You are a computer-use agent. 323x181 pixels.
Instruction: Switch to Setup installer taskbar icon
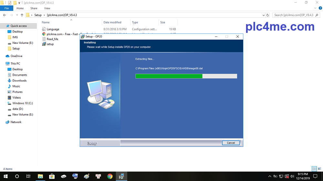[x=121, y=176]
